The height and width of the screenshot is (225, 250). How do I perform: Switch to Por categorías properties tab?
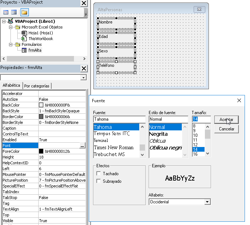pos(37,86)
